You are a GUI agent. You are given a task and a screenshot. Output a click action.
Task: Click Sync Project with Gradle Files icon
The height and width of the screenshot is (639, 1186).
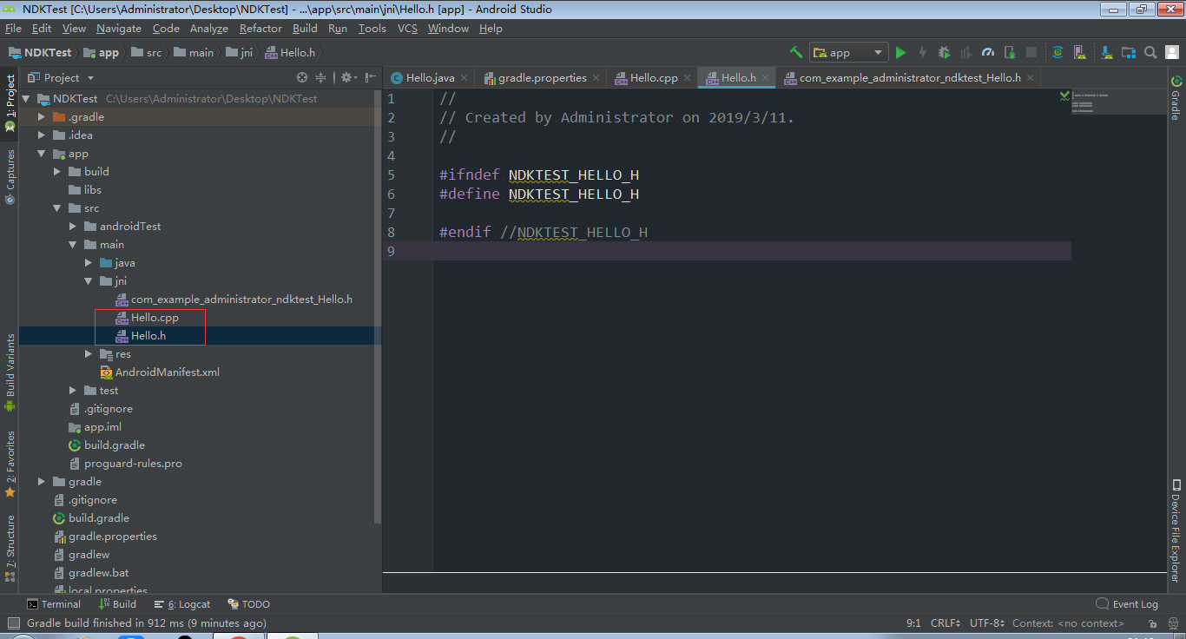(x=1058, y=52)
